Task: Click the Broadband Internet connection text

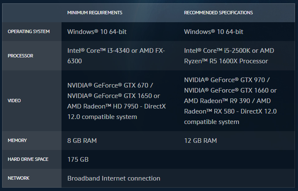Action: click(114, 178)
